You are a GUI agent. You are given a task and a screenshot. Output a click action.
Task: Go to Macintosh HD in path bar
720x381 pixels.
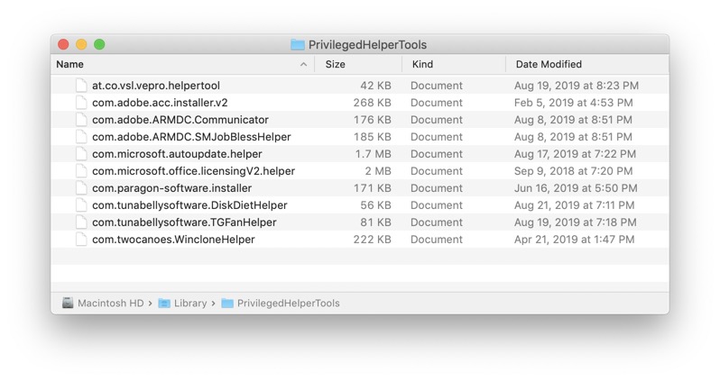(x=111, y=303)
